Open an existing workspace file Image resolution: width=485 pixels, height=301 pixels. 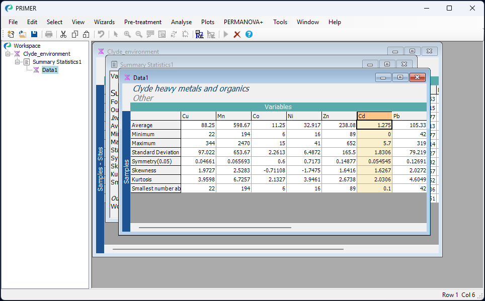22,34
